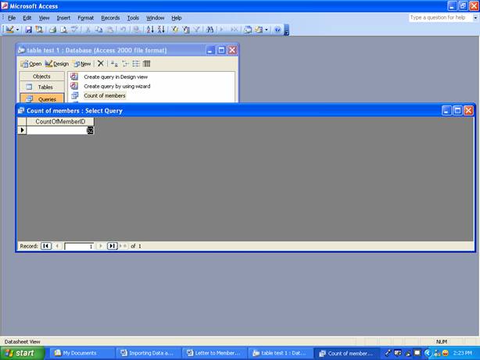Open Print Preview from the toolbar
The height and width of the screenshot is (360, 480).
63,30
